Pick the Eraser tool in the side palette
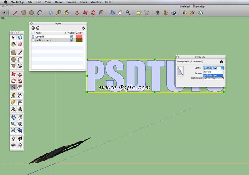This screenshot has height=175, width=249. pos(20,44)
